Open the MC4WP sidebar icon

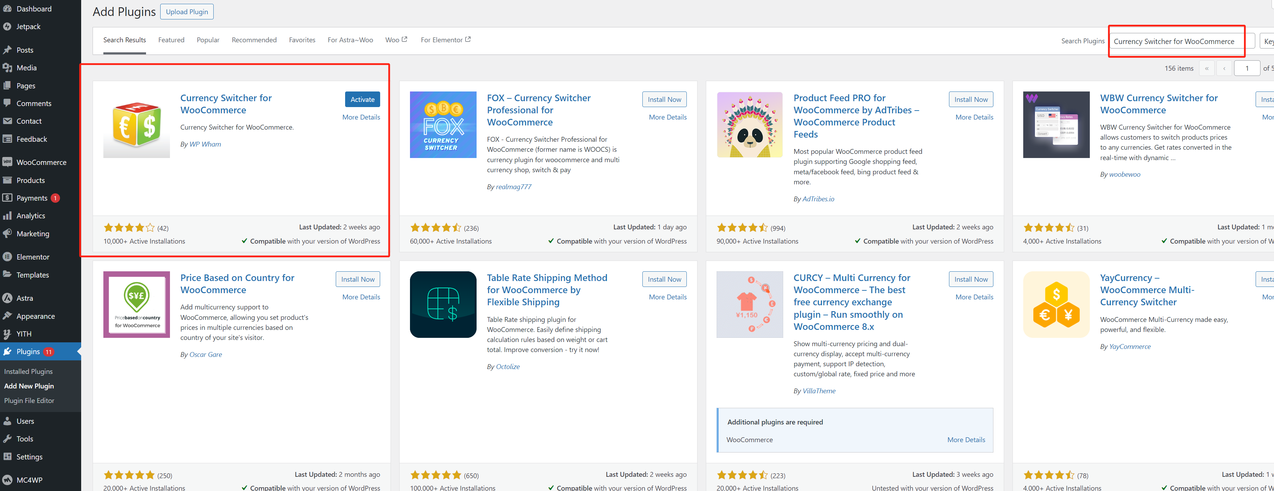click(x=7, y=480)
